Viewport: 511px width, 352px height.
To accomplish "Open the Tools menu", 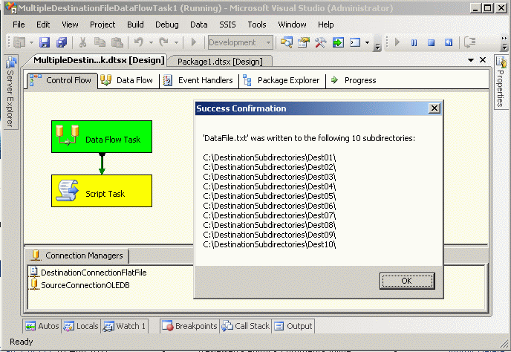I will click(257, 25).
